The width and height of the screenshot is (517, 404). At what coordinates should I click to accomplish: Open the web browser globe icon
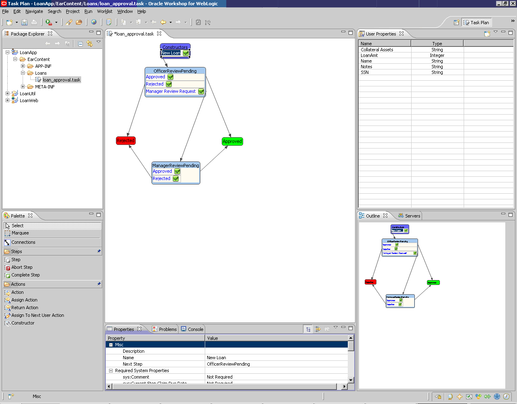point(94,22)
